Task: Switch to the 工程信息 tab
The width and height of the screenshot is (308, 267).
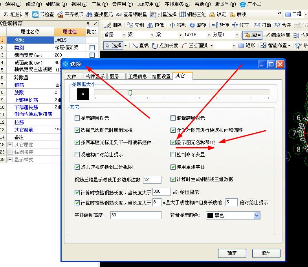Action: point(137,76)
